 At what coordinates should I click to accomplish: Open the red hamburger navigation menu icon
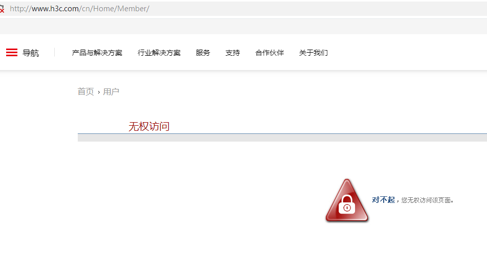click(x=12, y=53)
